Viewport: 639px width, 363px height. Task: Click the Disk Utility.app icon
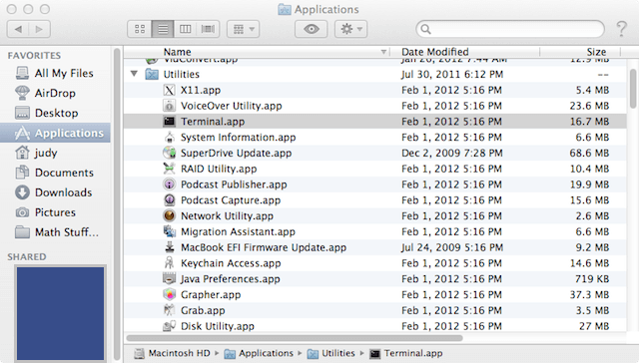click(x=169, y=326)
